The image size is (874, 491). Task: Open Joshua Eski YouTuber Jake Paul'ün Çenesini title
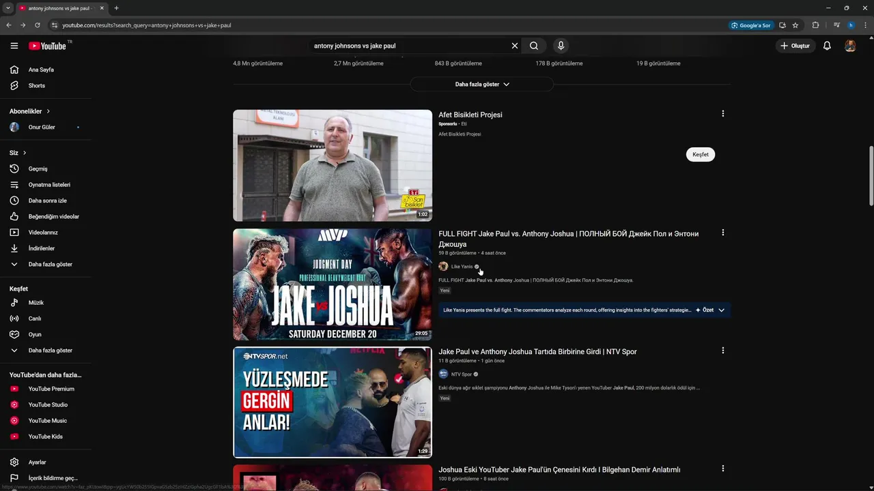click(x=559, y=470)
